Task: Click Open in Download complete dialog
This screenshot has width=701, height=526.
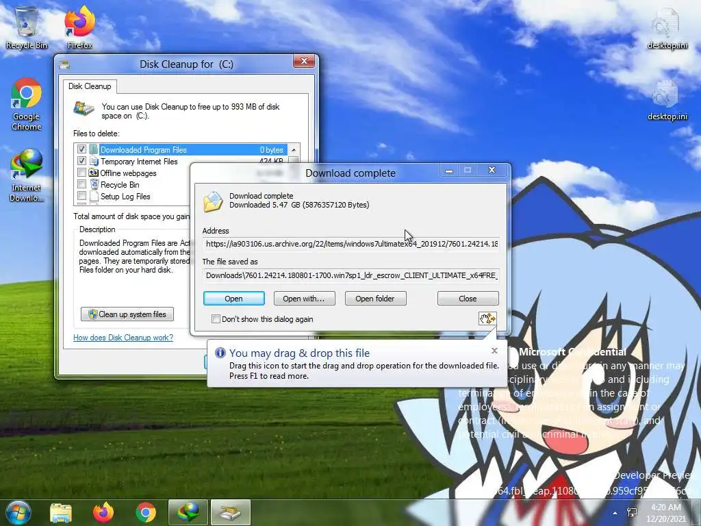Action: click(x=234, y=299)
